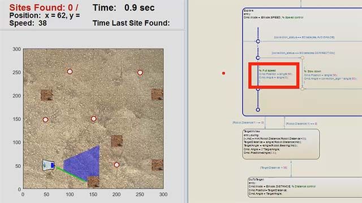Select the top-left site marker circle
362x203 pixels.
point(70,72)
